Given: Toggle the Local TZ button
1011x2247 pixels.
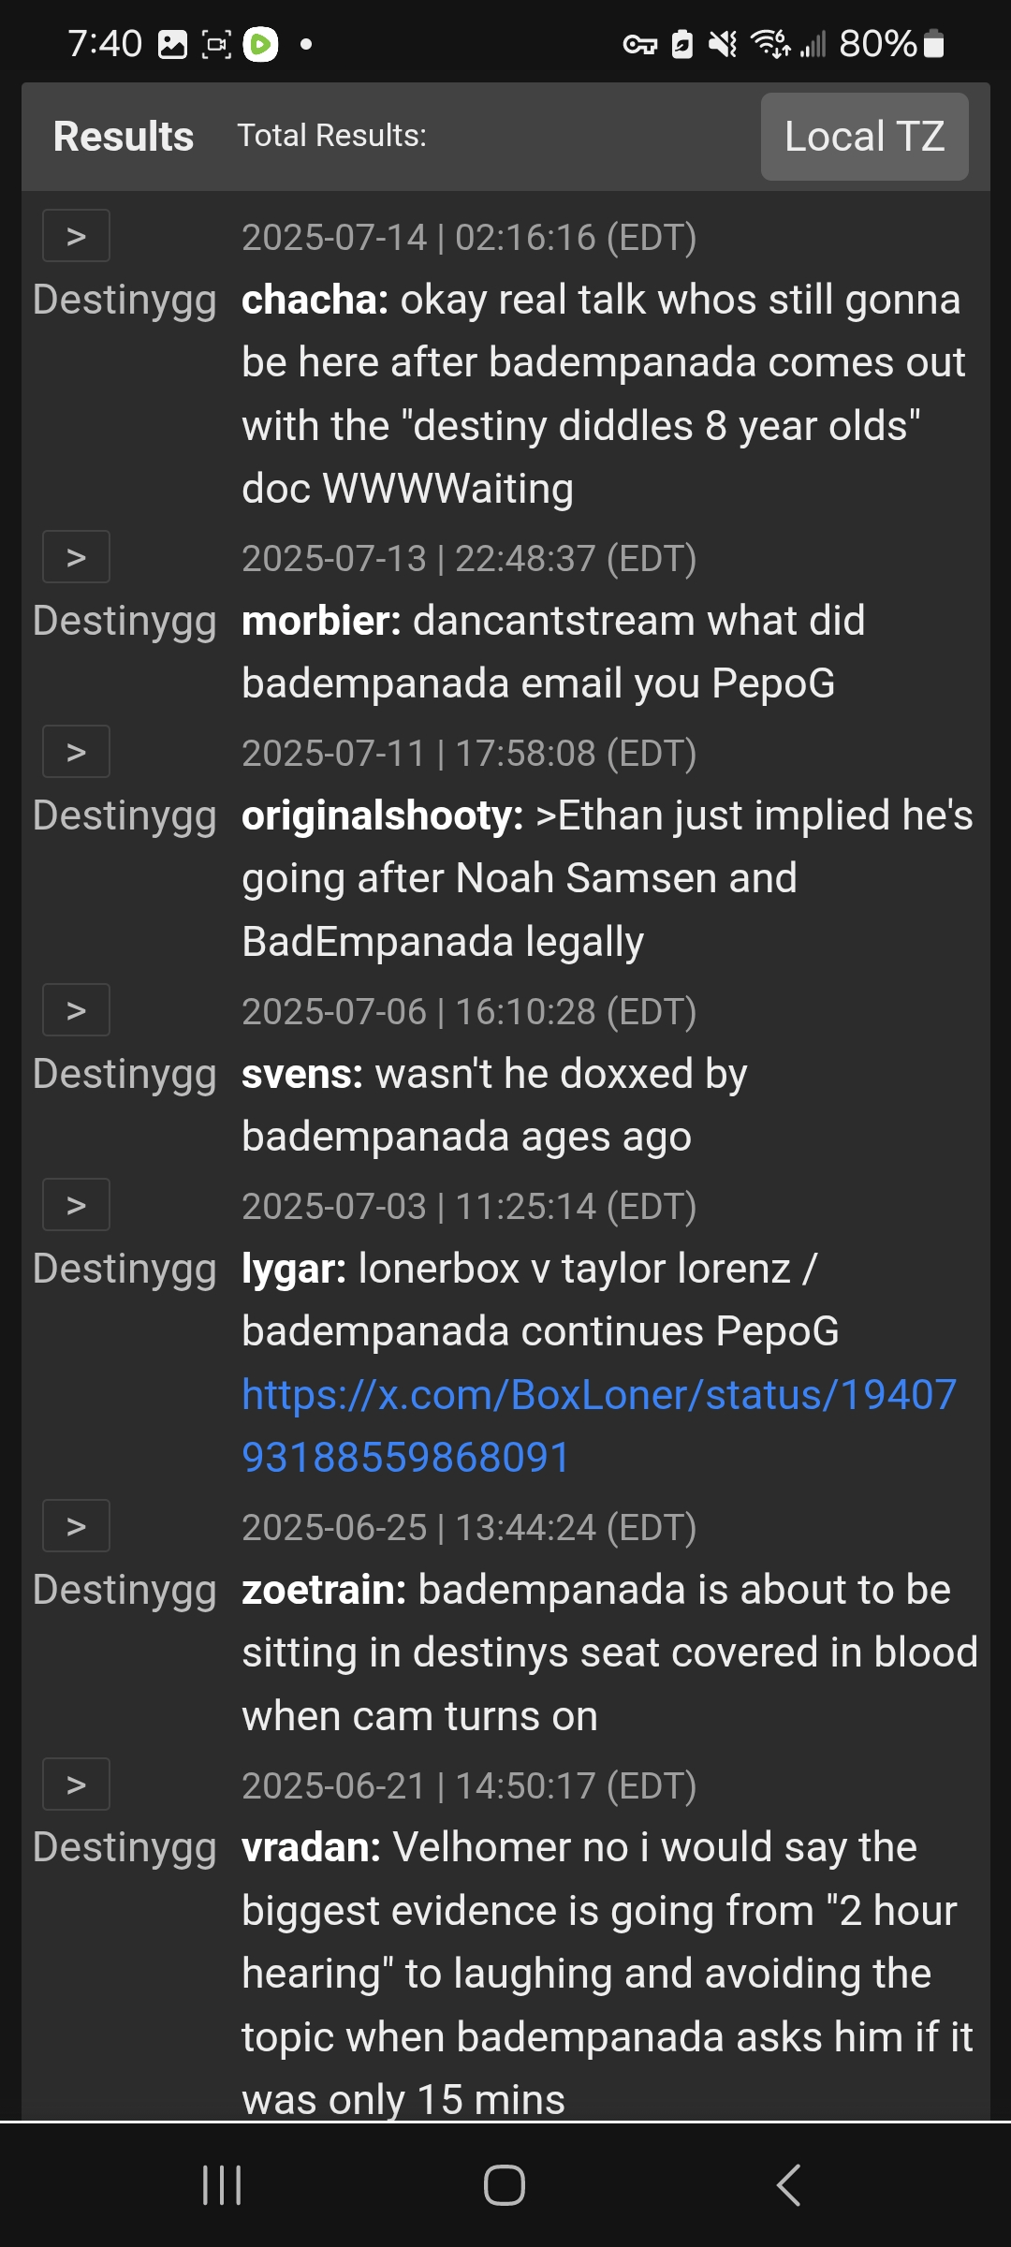Looking at the screenshot, I should pyautogui.click(x=864, y=137).
